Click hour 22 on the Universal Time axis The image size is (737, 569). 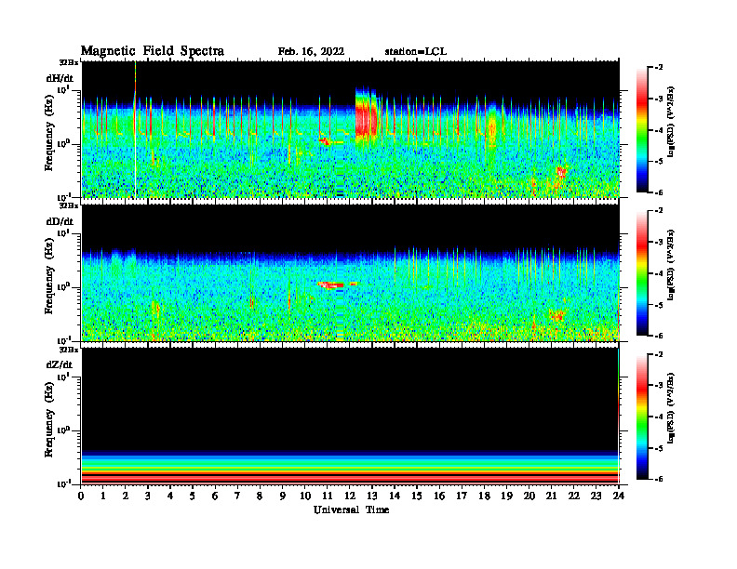(573, 496)
